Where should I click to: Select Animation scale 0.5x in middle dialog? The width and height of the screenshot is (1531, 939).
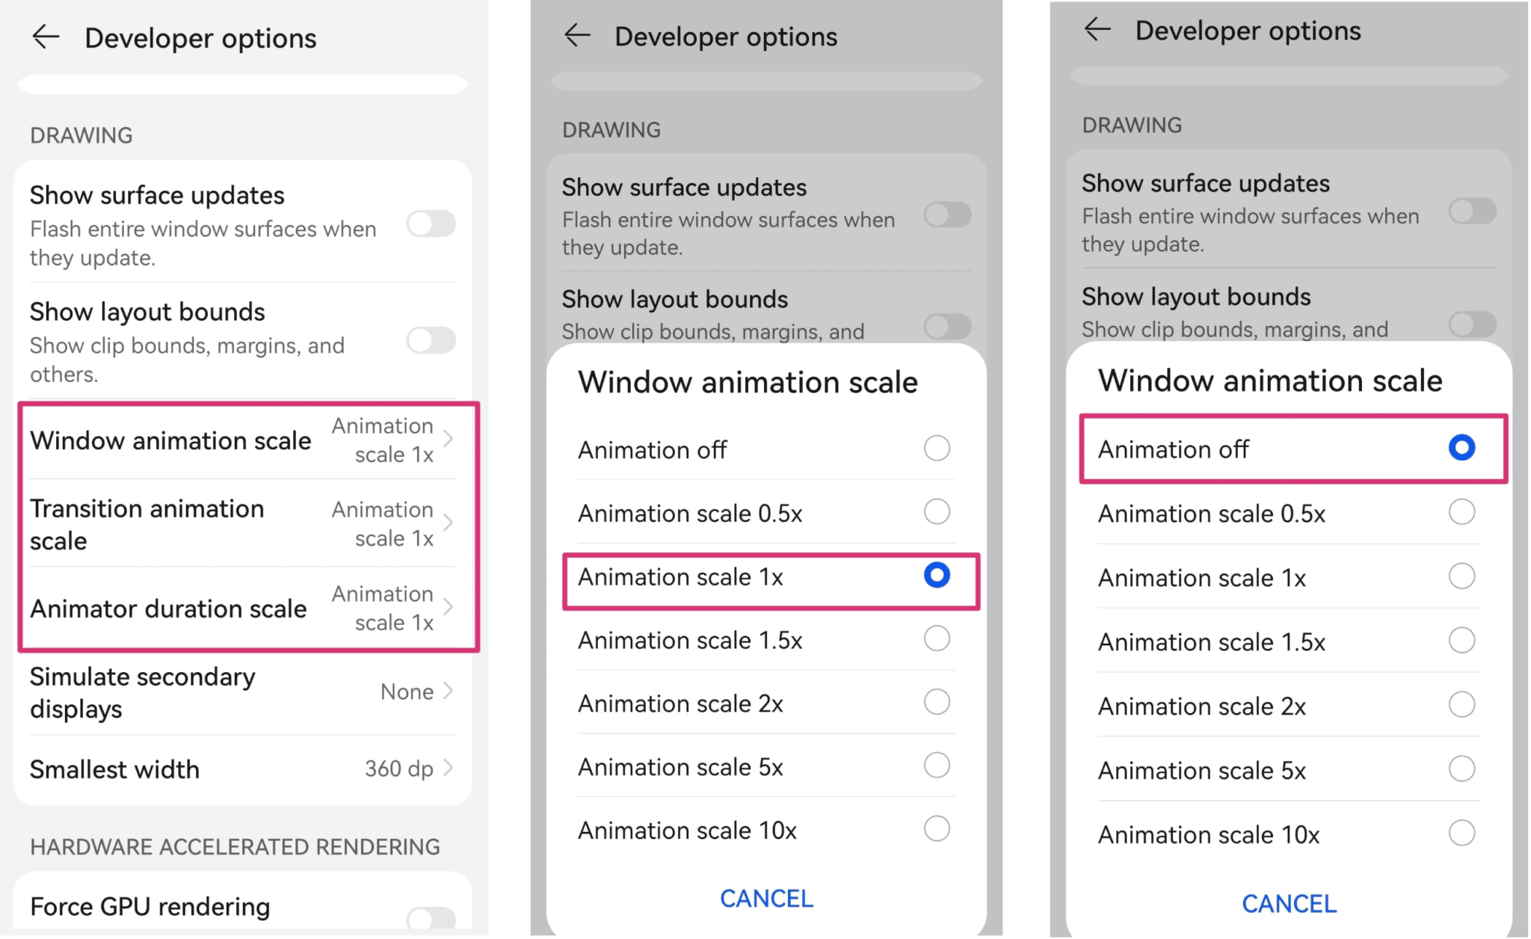click(x=765, y=513)
